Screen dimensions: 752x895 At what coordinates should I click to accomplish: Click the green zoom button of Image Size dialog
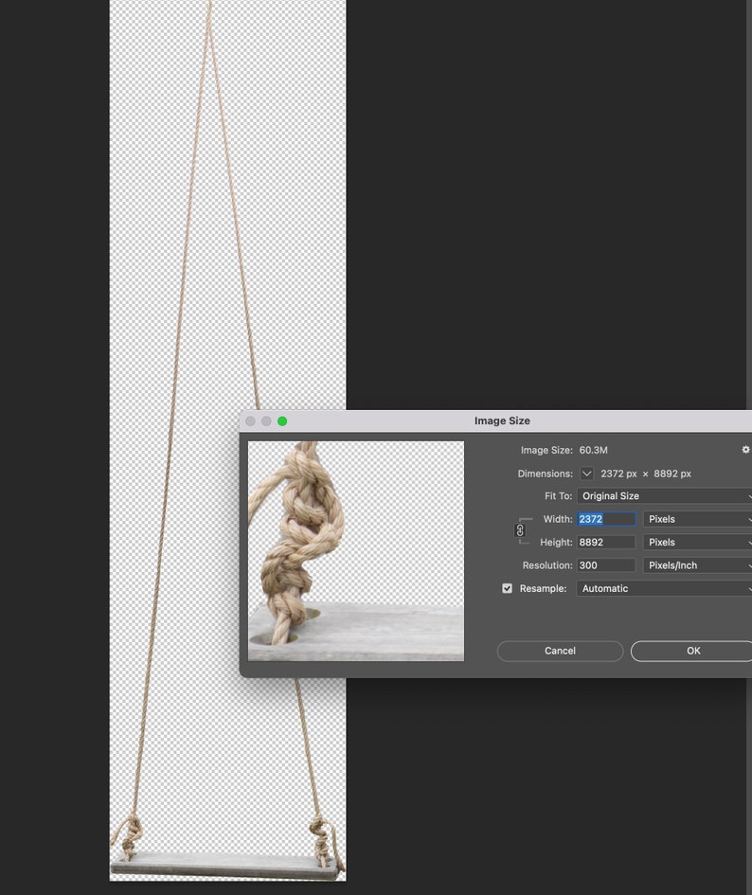[282, 421]
